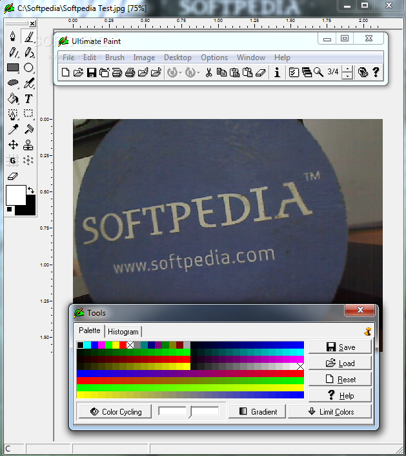
Task: Click the Save palette button
Action: [x=340, y=347]
